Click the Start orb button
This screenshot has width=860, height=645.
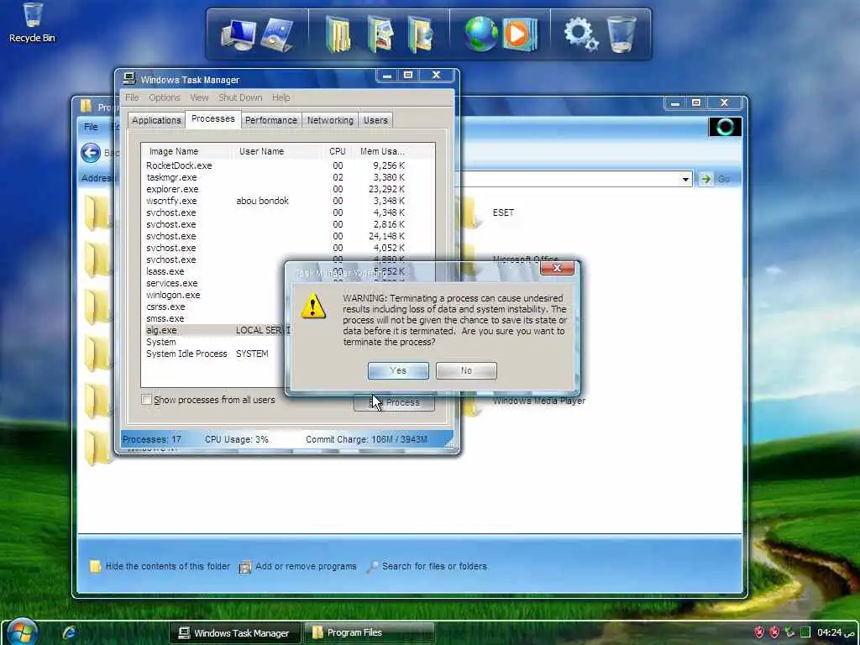[23, 632]
